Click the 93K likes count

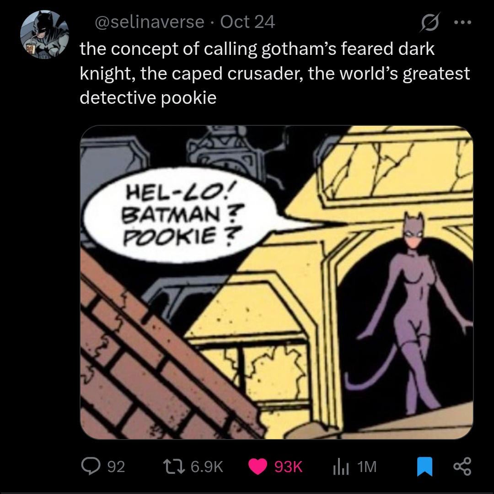click(x=288, y=467)
